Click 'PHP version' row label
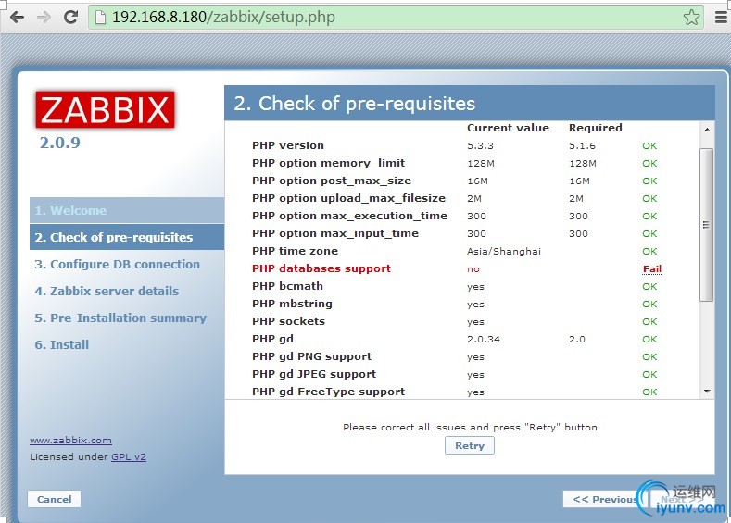Screen dimensions: 731x523 click(x=288, y=145)
